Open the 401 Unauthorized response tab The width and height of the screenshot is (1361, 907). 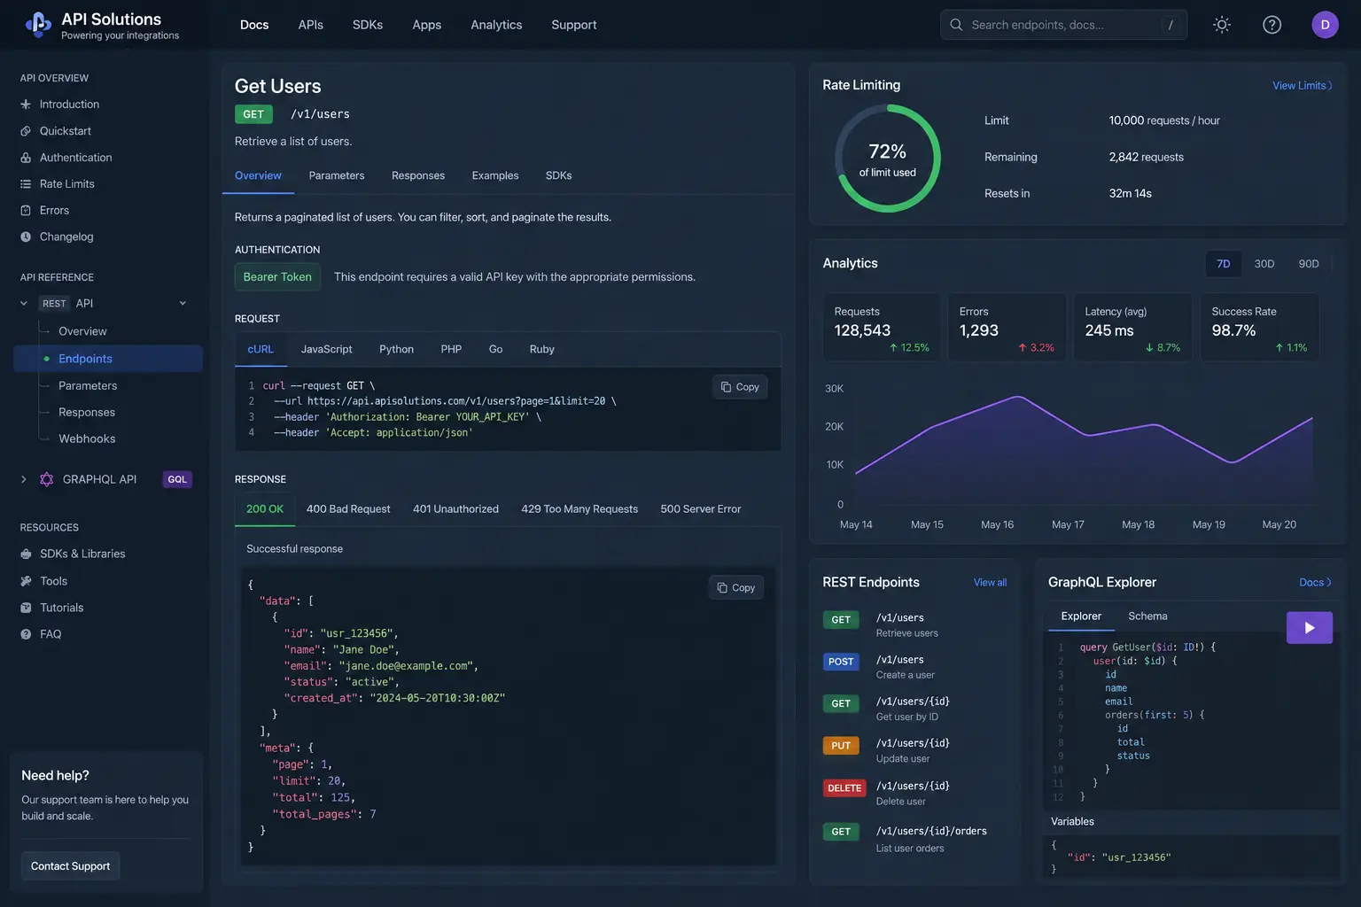point(455,509)
